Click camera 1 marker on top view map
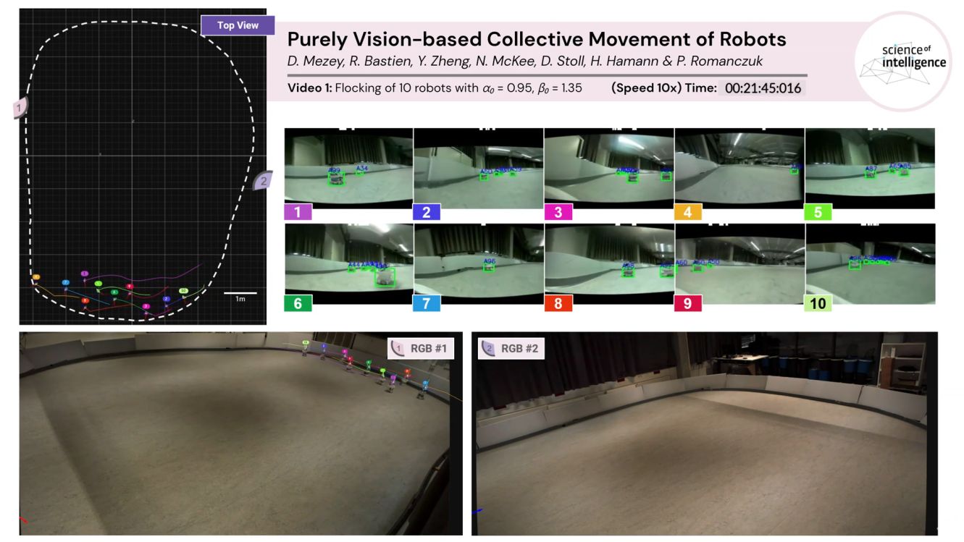 pyautogui.click(x=20, y=109)
